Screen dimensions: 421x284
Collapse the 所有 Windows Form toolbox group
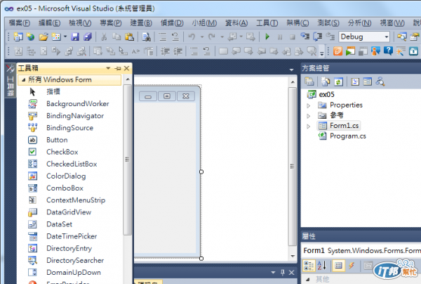point(24,80)
